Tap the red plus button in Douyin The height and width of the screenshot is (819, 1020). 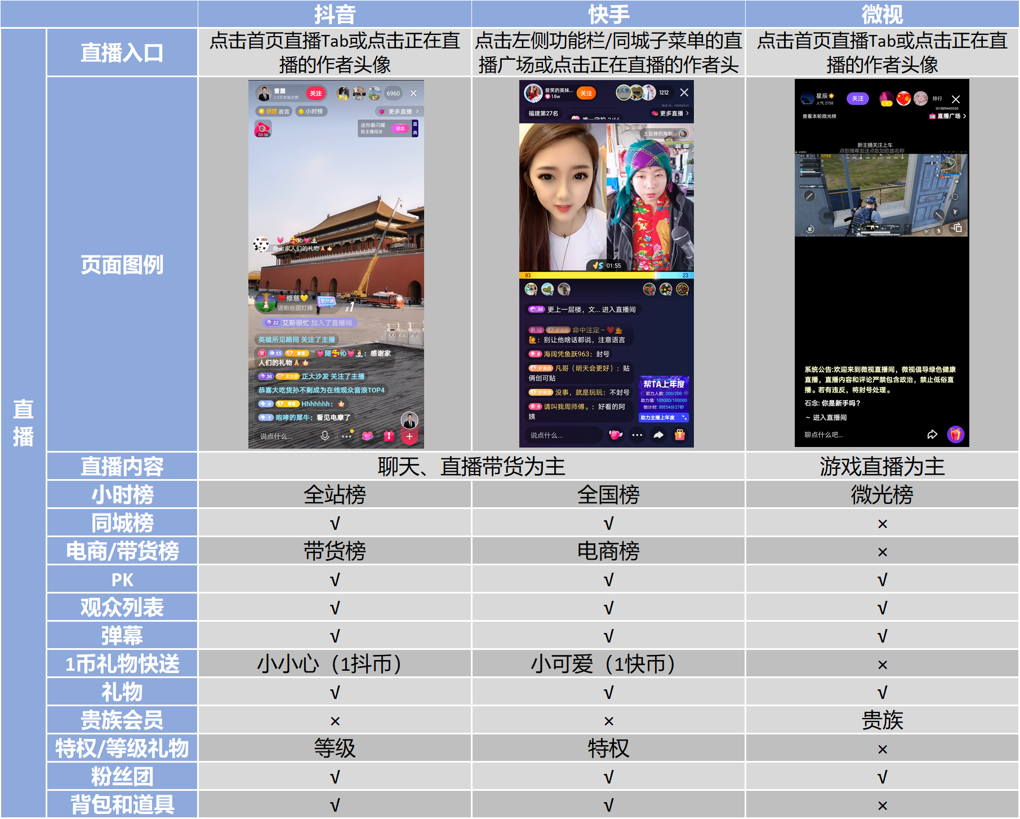point(409,436)
